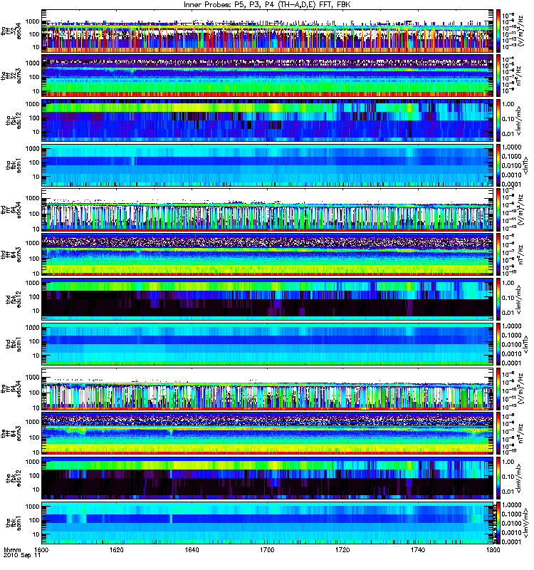This screenshot has width=534, height=570.
Task: Click the 'tha fff 32 scm3' y-axis label
Action: (x=11, y=76)
